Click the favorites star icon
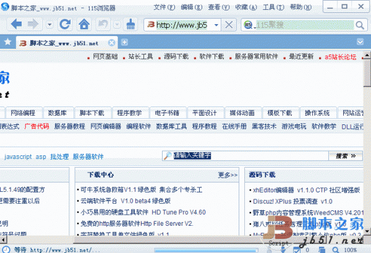 click(7, 42)
